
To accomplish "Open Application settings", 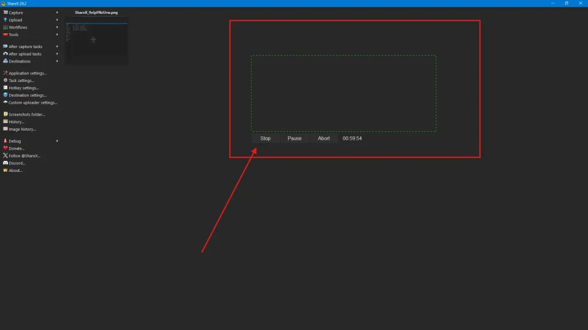I will click(28, 73).
